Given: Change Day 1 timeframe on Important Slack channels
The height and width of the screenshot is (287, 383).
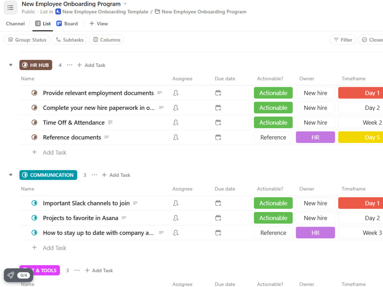Looking at the screenshot, I should 361,203.
